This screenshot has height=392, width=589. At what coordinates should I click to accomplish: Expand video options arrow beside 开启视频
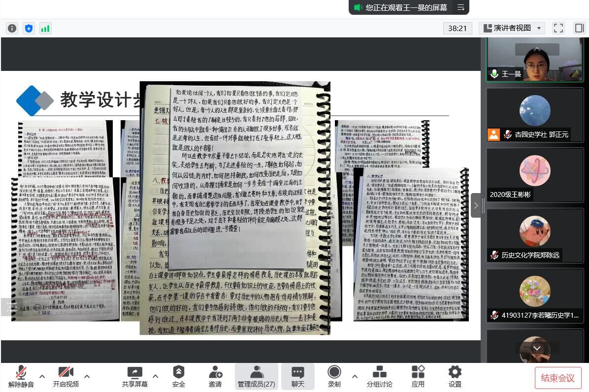[x=87, y=377]
